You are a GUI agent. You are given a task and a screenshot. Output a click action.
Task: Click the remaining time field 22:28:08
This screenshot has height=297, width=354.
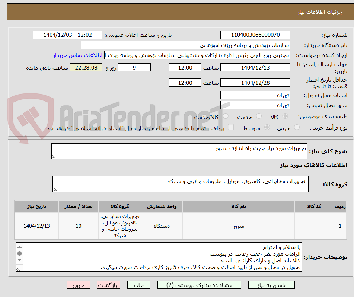click(x=86, y=67)
